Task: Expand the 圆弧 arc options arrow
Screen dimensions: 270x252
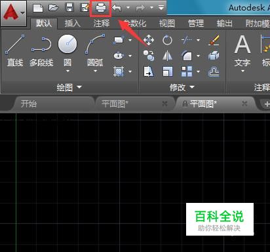Action: (x=95, y=71)
